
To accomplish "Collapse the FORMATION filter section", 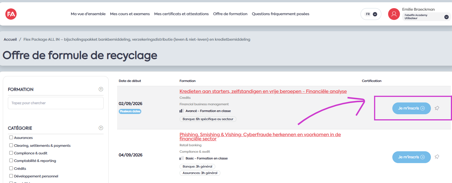I will tap(101, 89).
